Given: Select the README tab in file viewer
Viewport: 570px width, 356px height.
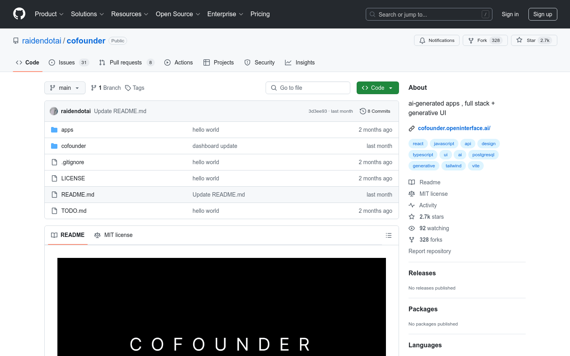Looking at the screenshot, I should click(68, 235).
